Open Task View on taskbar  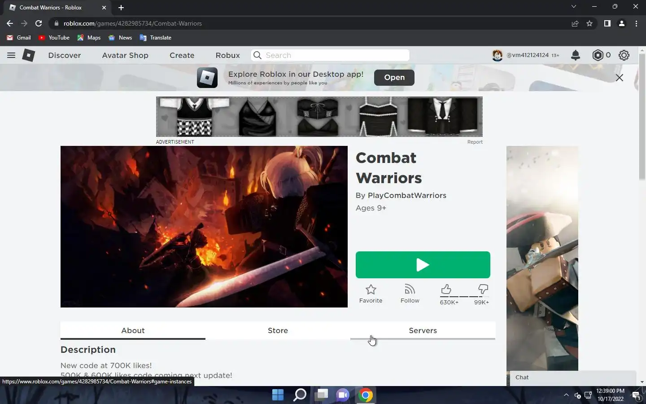[x=322, y=395]
